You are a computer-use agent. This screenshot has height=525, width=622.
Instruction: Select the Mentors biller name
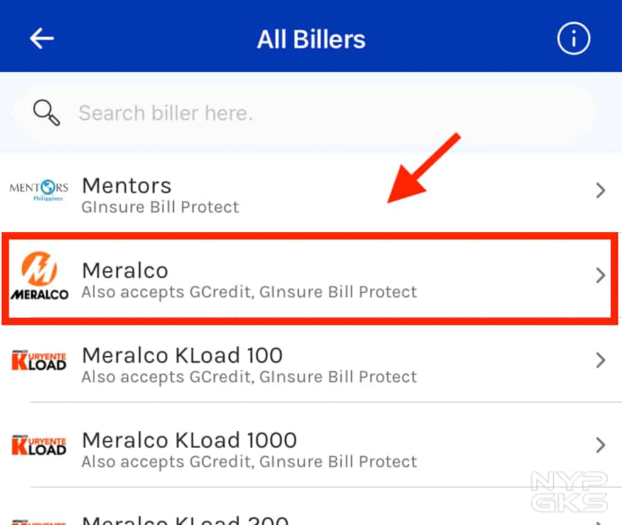[126, 185]
